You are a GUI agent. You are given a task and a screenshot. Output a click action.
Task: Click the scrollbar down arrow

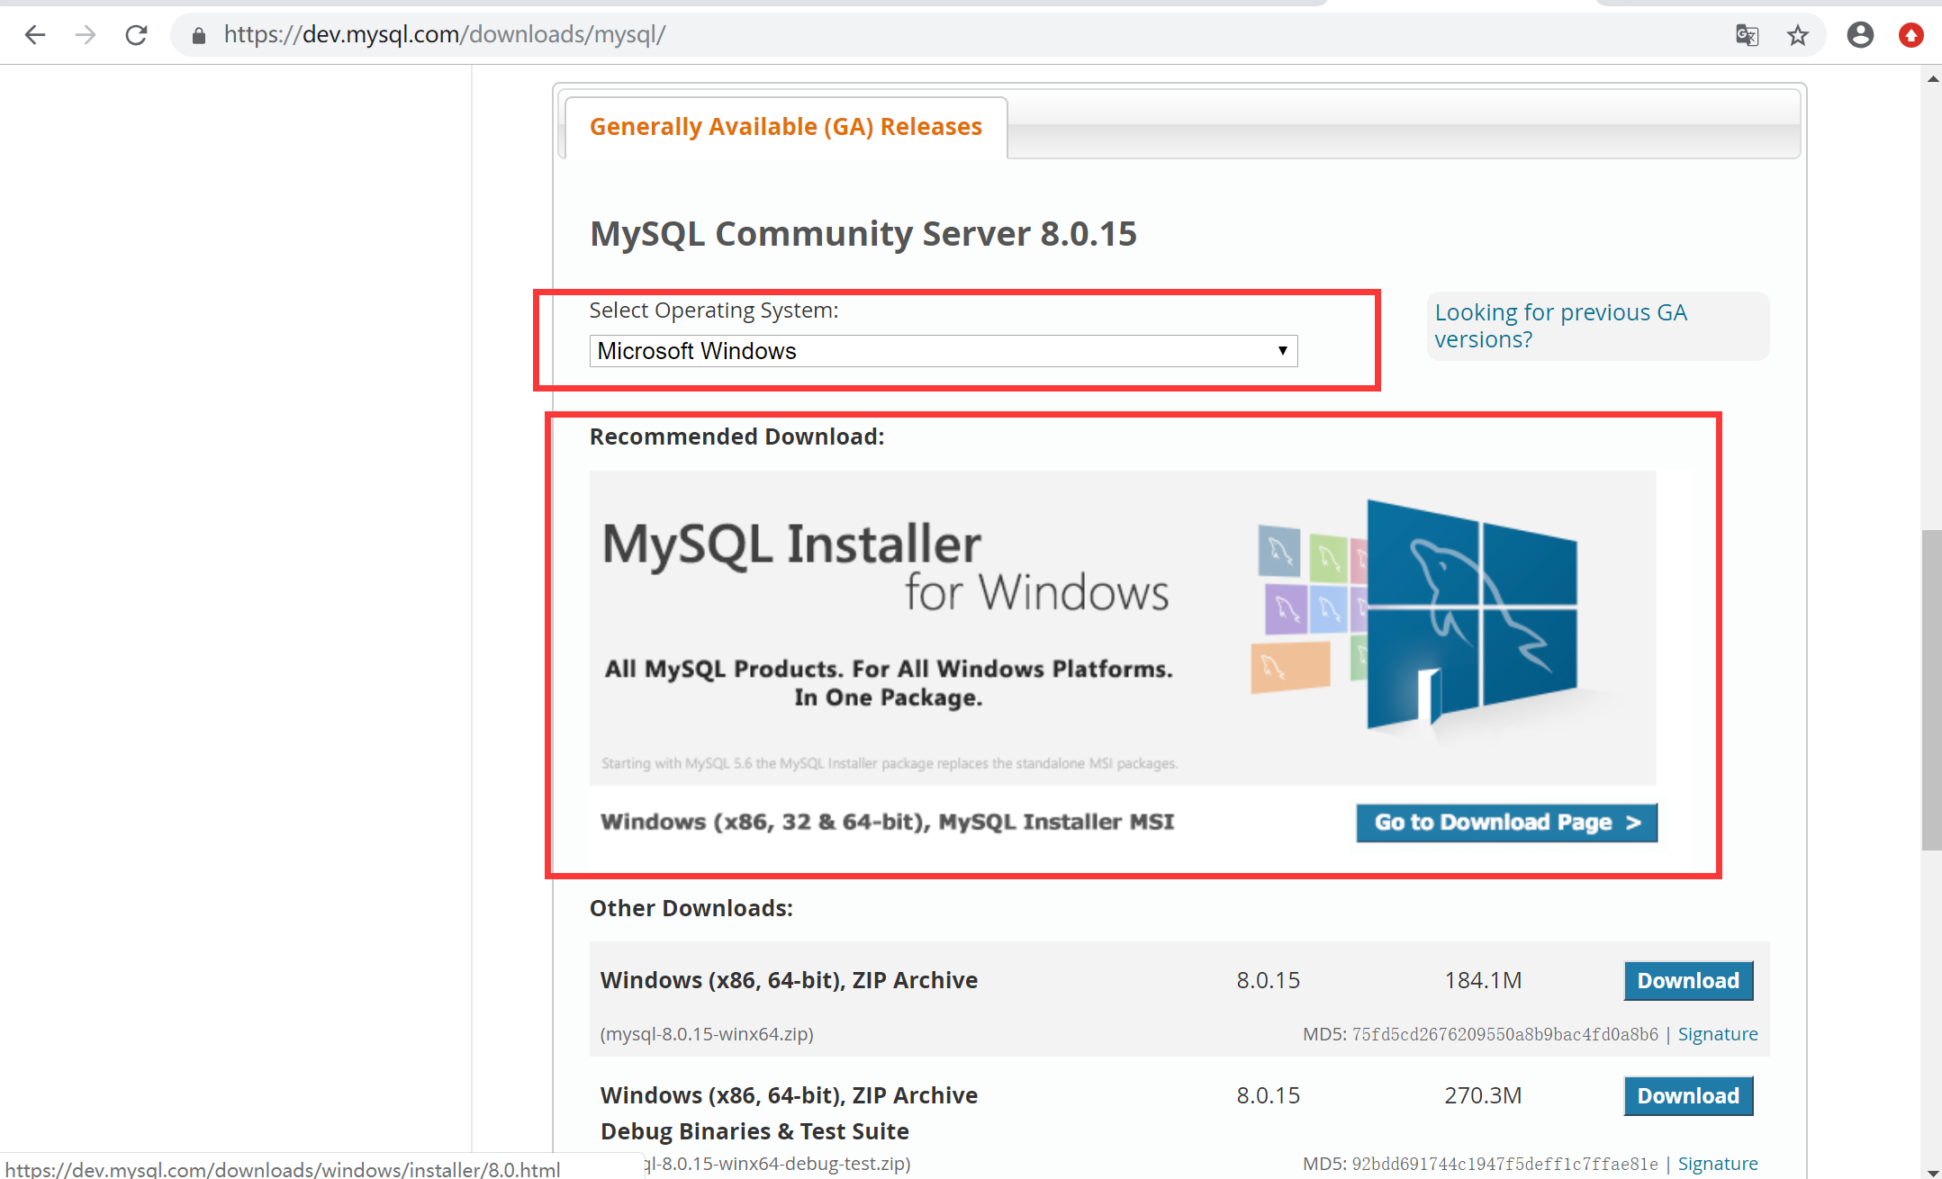[x=1932, y=1172]
